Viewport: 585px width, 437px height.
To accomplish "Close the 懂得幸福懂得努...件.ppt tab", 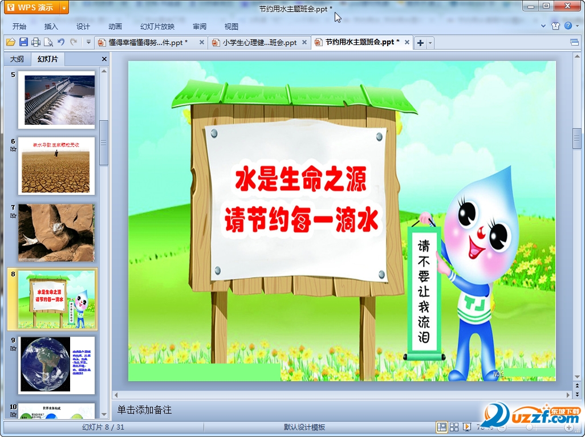I will (x=202, y=43).
